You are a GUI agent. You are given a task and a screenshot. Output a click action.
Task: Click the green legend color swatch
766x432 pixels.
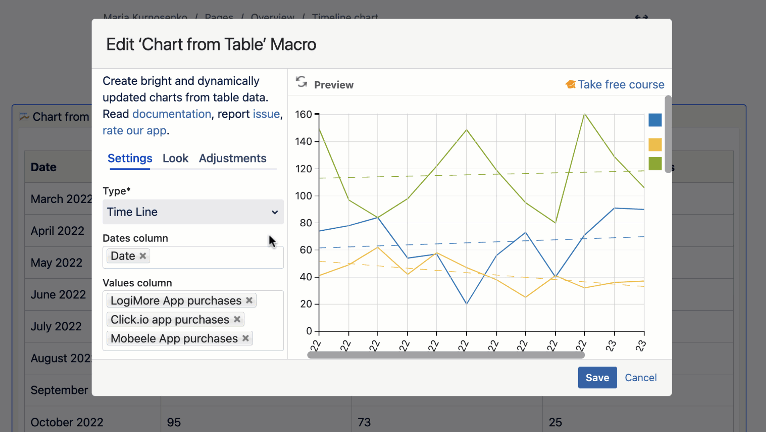coord(655,163)
